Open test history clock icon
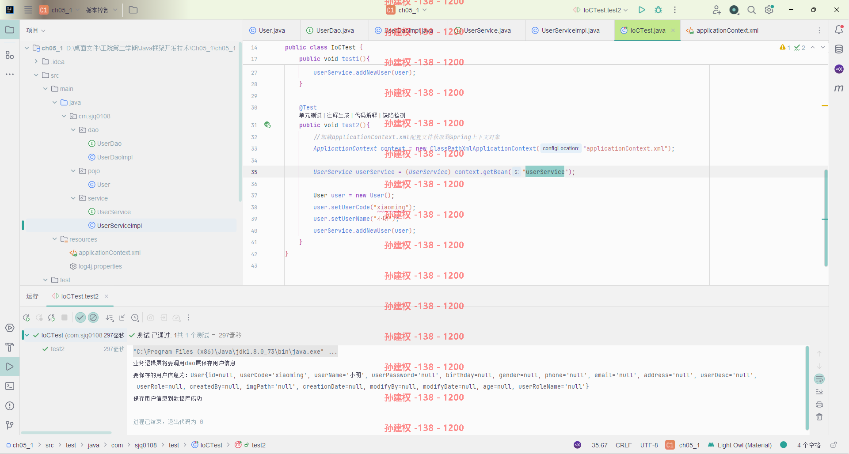Image resolution: width=849 pixels, height=454 pixels. (x=135, y=318)
